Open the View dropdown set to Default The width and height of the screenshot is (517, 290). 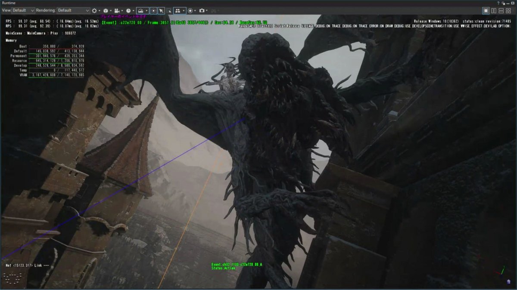23,10
